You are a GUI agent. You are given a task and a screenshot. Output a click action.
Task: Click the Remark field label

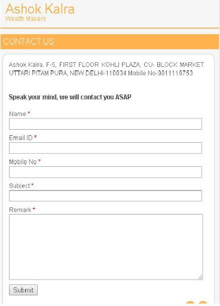click(x=20, y=210)
